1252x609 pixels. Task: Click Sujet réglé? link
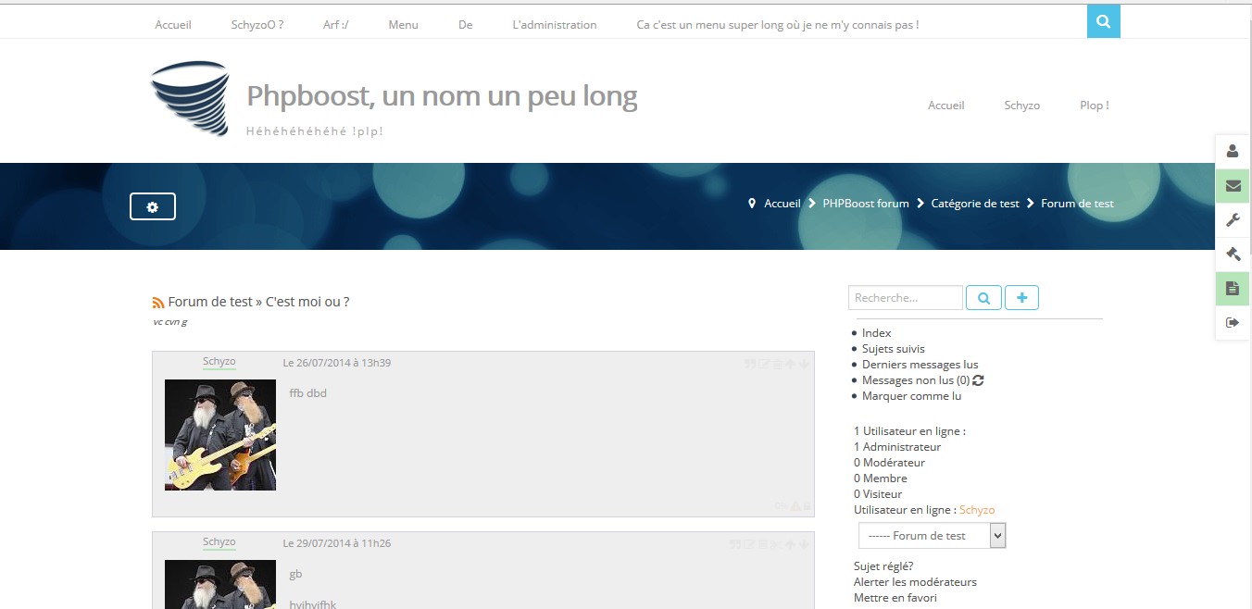tap(883, 566)
